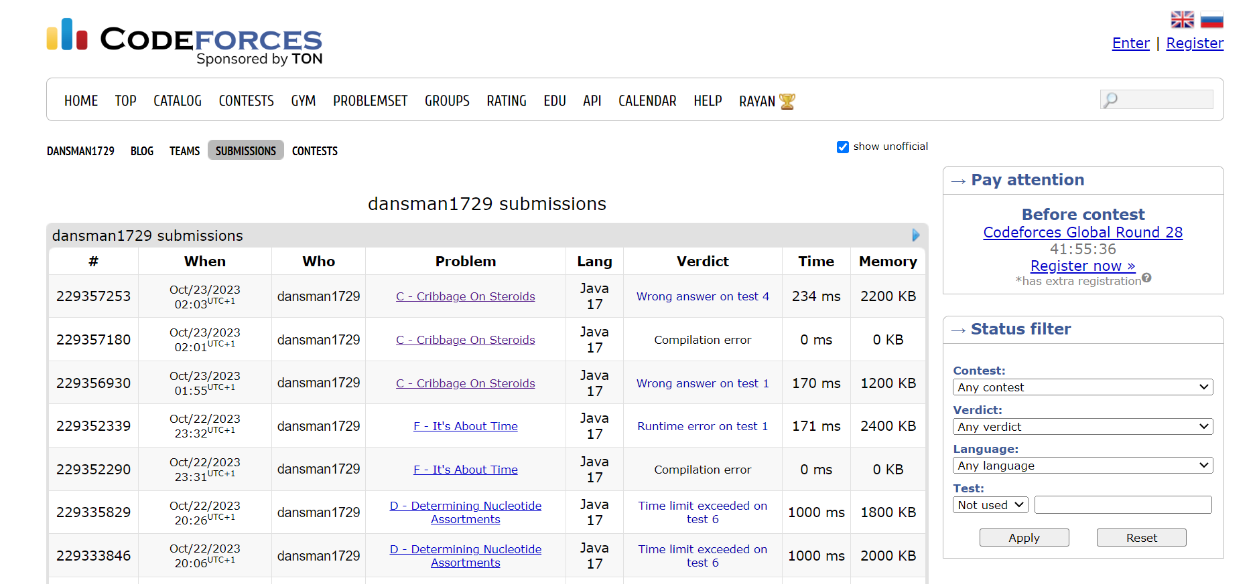
Task: Open Determining Nucleotide Assortments for 229335829
Action: coord(466,512)
